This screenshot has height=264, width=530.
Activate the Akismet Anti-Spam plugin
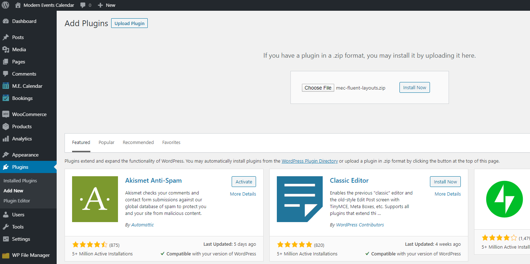tap(244, 182)
